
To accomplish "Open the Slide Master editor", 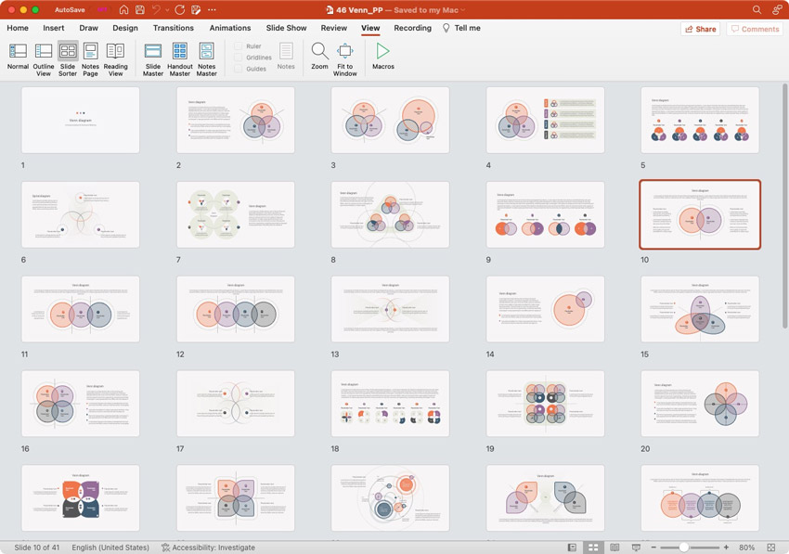I will tap(152, 58).
